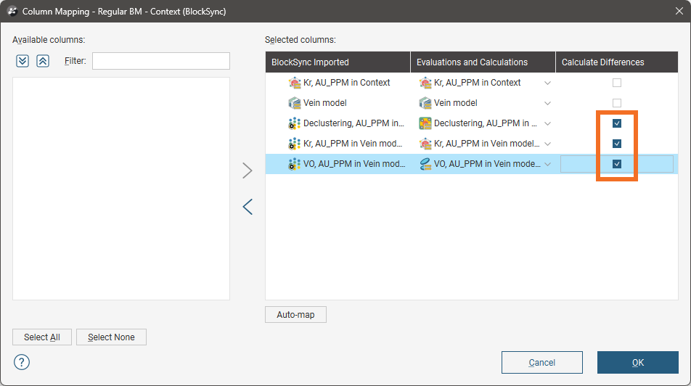
Task: Click the left arrow to remove columns
Action: 248,207
